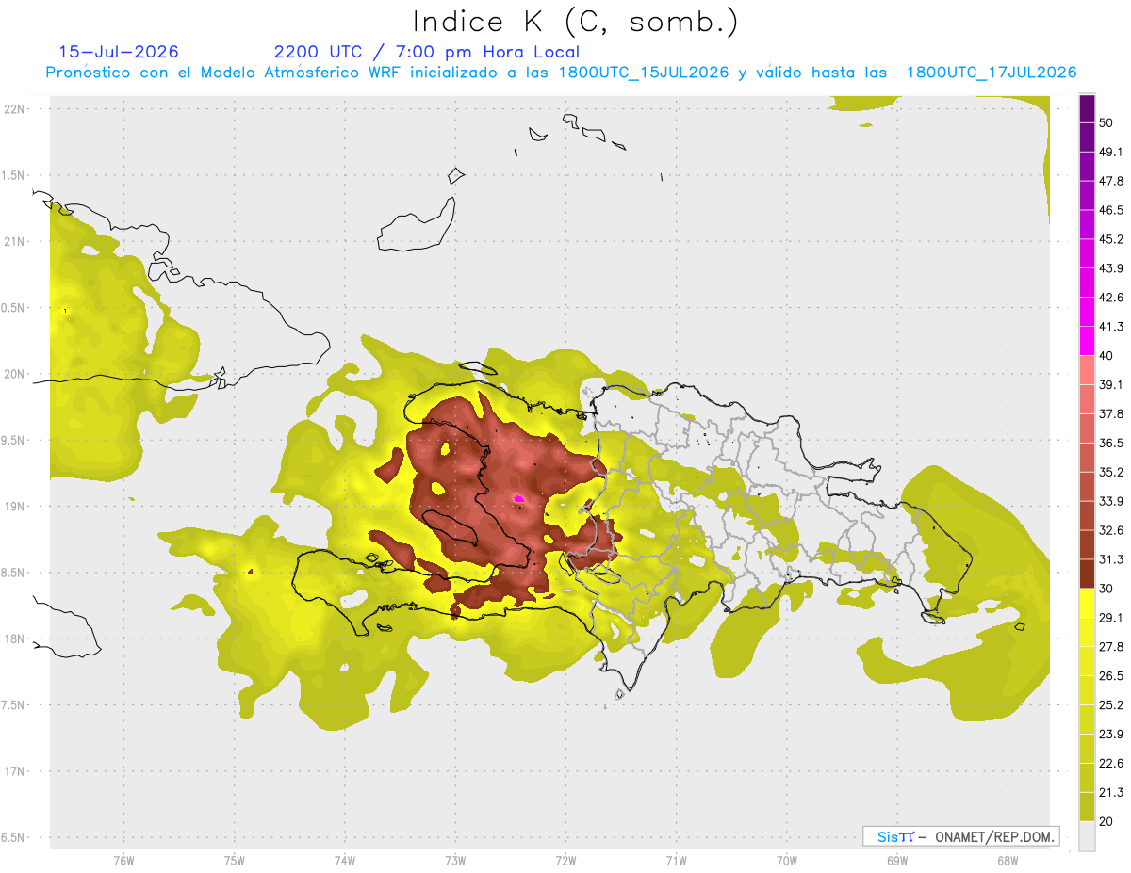Select the olive swatch between 20 and 21.3
Screen dimensions: 1131x873
(x=1087, y=806)
